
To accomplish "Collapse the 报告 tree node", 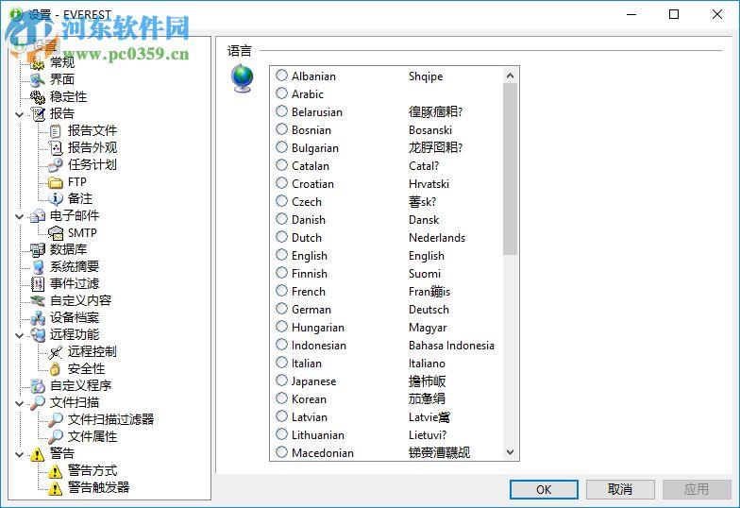I will (x=19, y=114).
